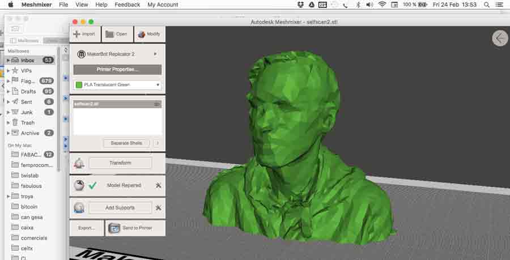Expand the Inbox mailbox tree

click(x=8, y=60)
